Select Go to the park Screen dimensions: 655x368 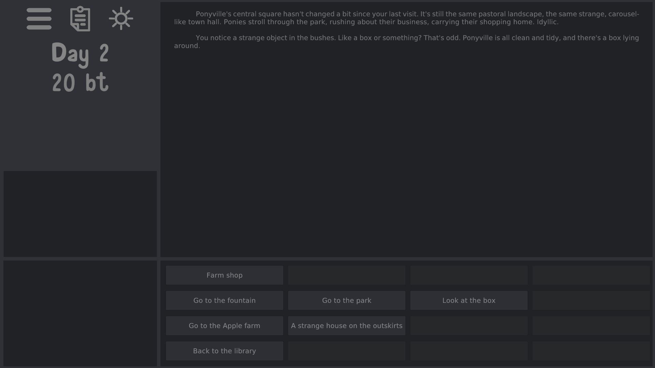point(346,300)
